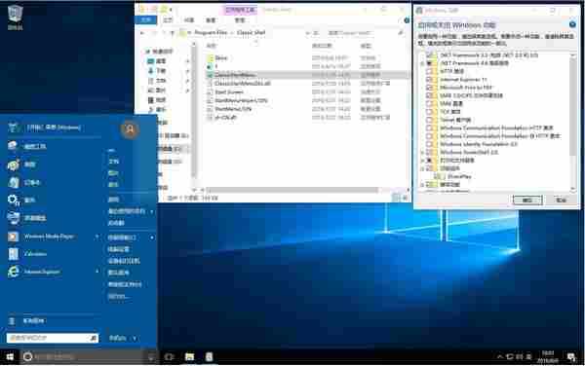The width and height of the screenshot is (585, 366).
Task: Expand Windows Media Player submenu arrow
Action: 97,237
